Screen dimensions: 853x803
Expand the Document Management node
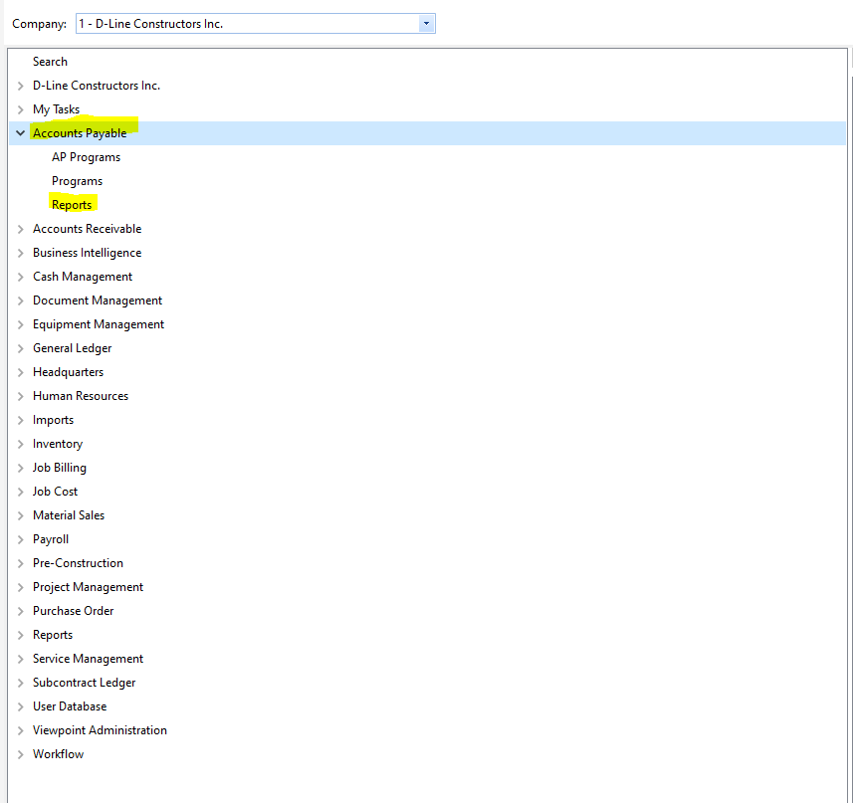pos(21,301)
